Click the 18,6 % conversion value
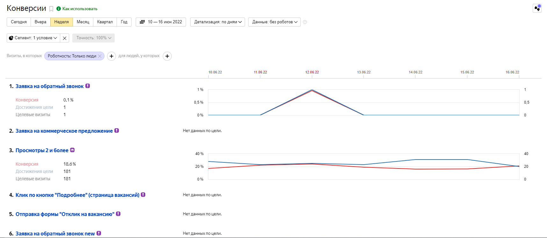 (69, 164)
